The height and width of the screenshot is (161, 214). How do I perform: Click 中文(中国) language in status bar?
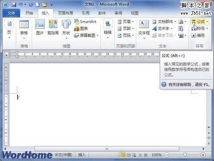63,155
